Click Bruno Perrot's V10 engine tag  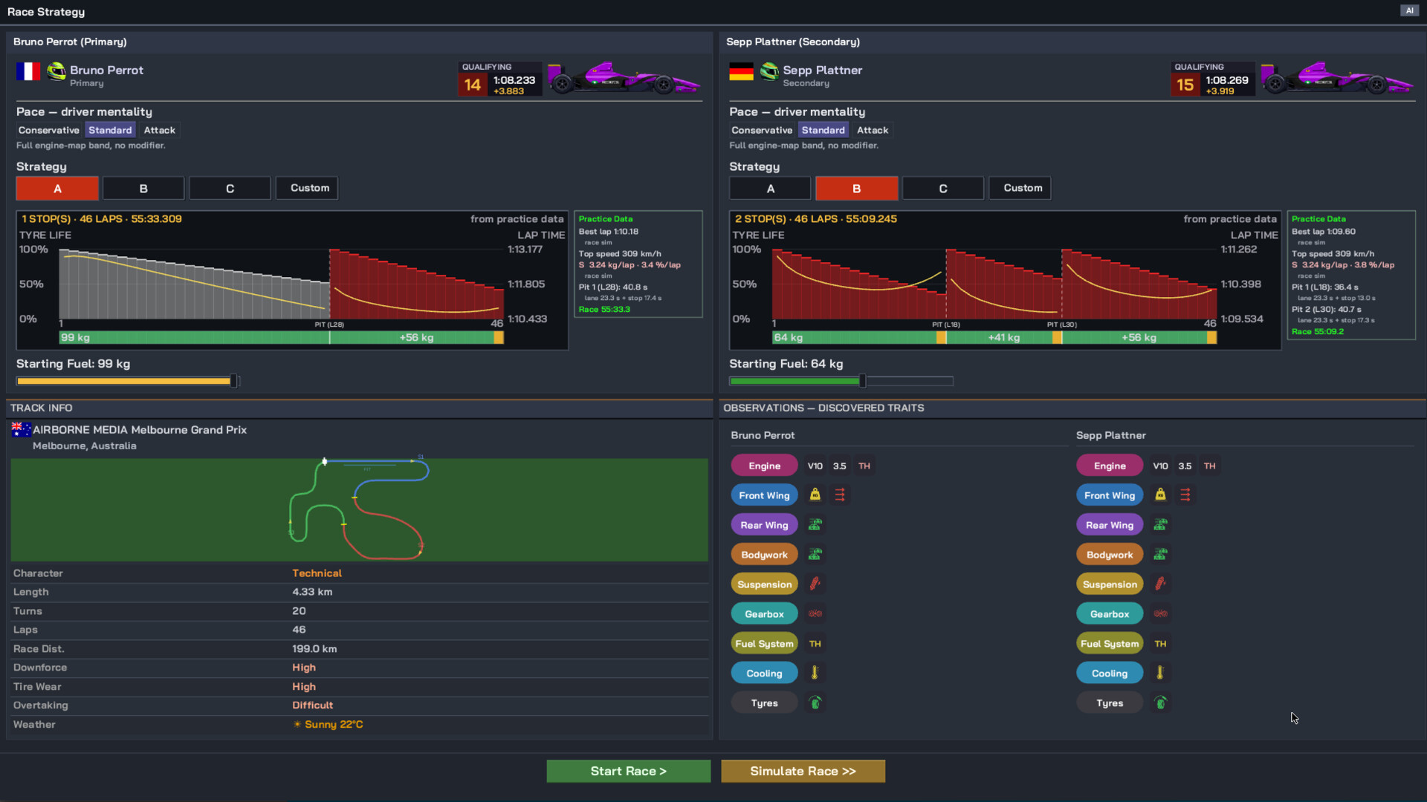(815, 466)
